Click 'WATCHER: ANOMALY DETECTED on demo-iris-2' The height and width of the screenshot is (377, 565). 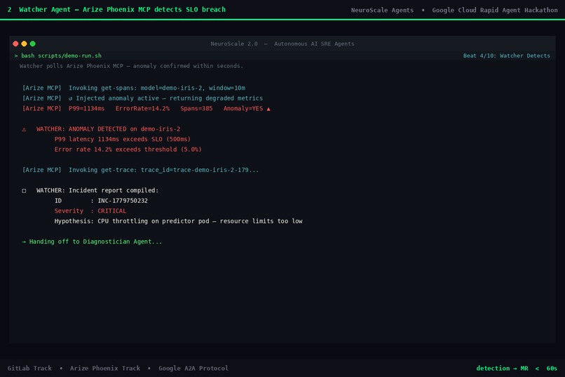pos(108,128)
